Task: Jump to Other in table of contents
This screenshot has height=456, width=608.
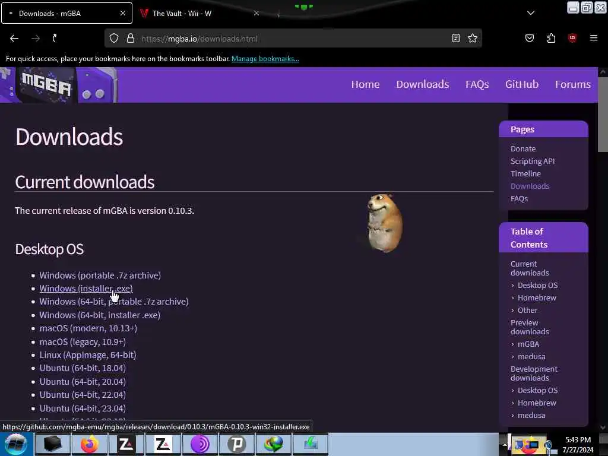Action: (x=527, y=310)
